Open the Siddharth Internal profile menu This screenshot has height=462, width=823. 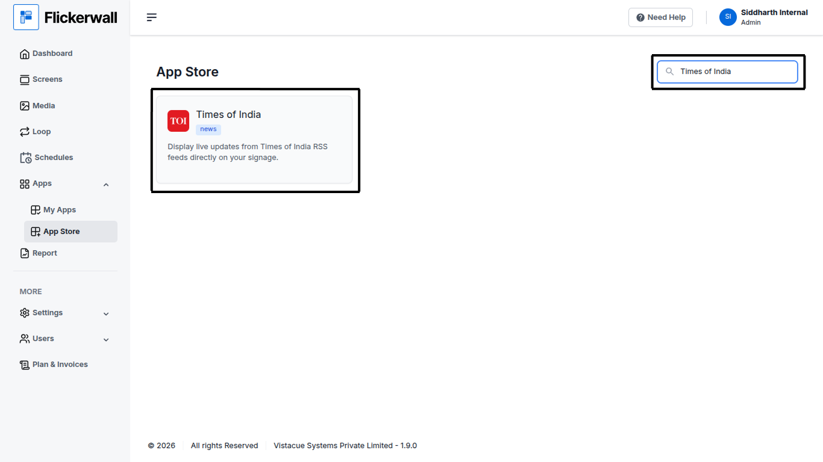[763, 17]
